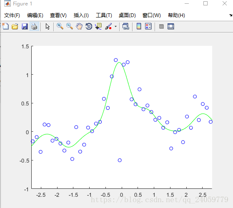Click the Link Plot toolbar icon
The image size is (233, 208).
126,26
